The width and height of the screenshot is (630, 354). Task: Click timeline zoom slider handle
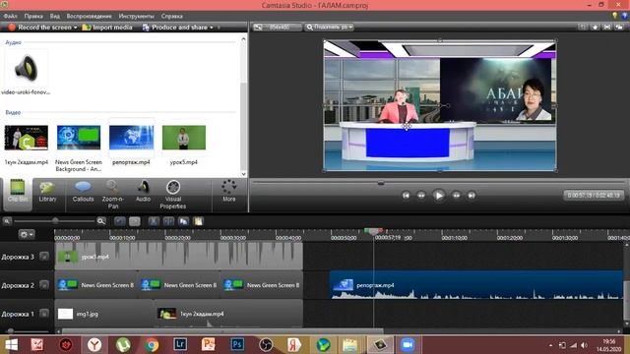click(x=55, y=220)
